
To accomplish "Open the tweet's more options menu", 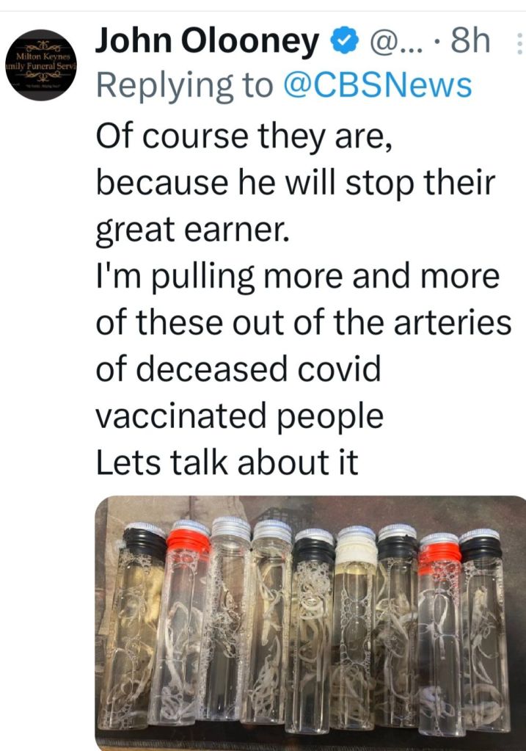I will coord(519,45).
